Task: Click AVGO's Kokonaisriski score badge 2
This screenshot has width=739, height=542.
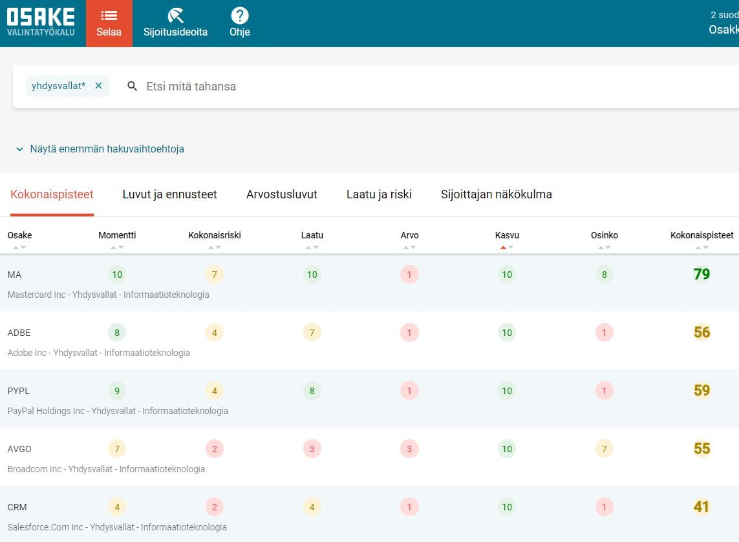Action: pyautogui.click(x=215, y=449)
